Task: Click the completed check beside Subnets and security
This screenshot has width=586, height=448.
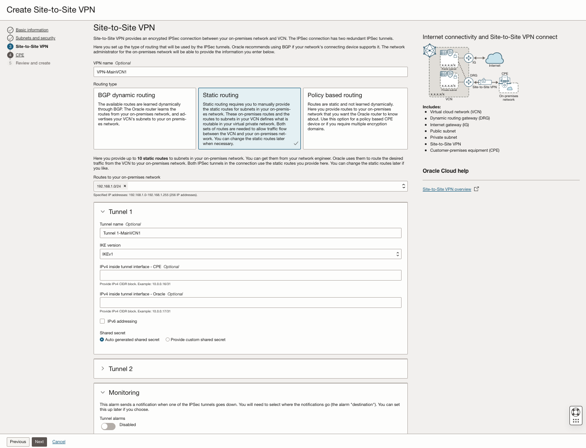Action: tap(11, 38)
